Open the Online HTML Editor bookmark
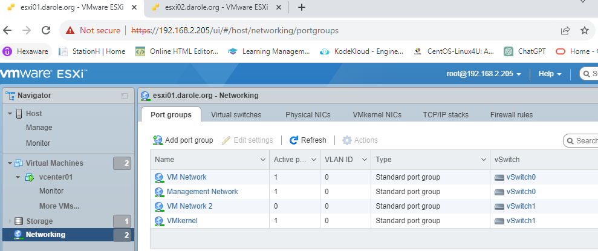 (177, 51)
